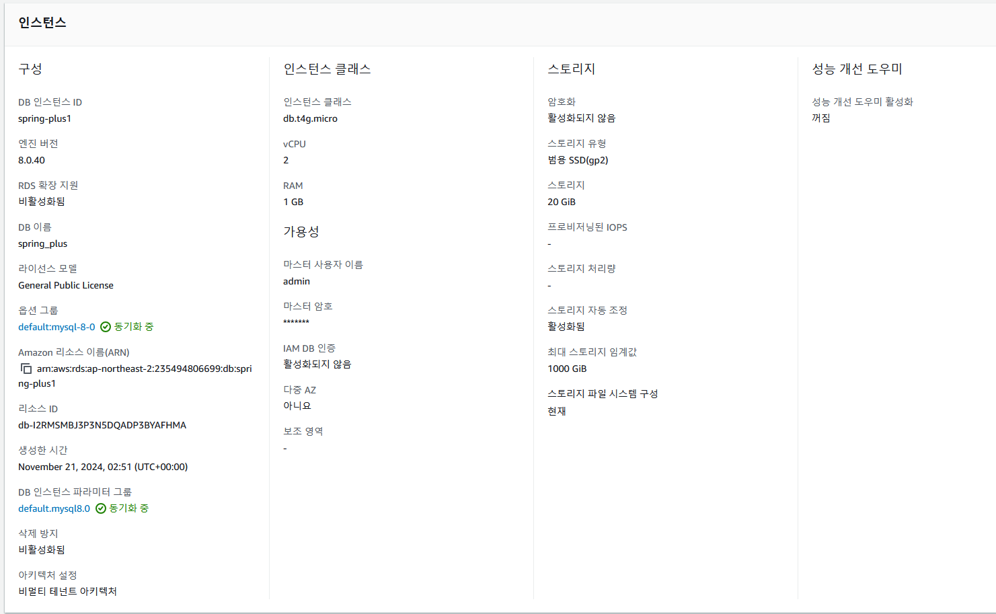
Task: Click the 활성화됨 value under 스토리지 자동 조정
Action: 566,326
